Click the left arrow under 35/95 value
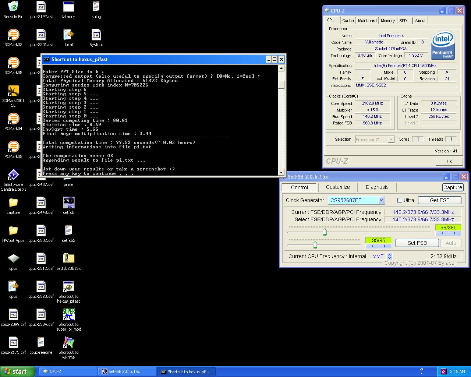The height and width of the screenshot is (377, 471). [x=372, y=246]
